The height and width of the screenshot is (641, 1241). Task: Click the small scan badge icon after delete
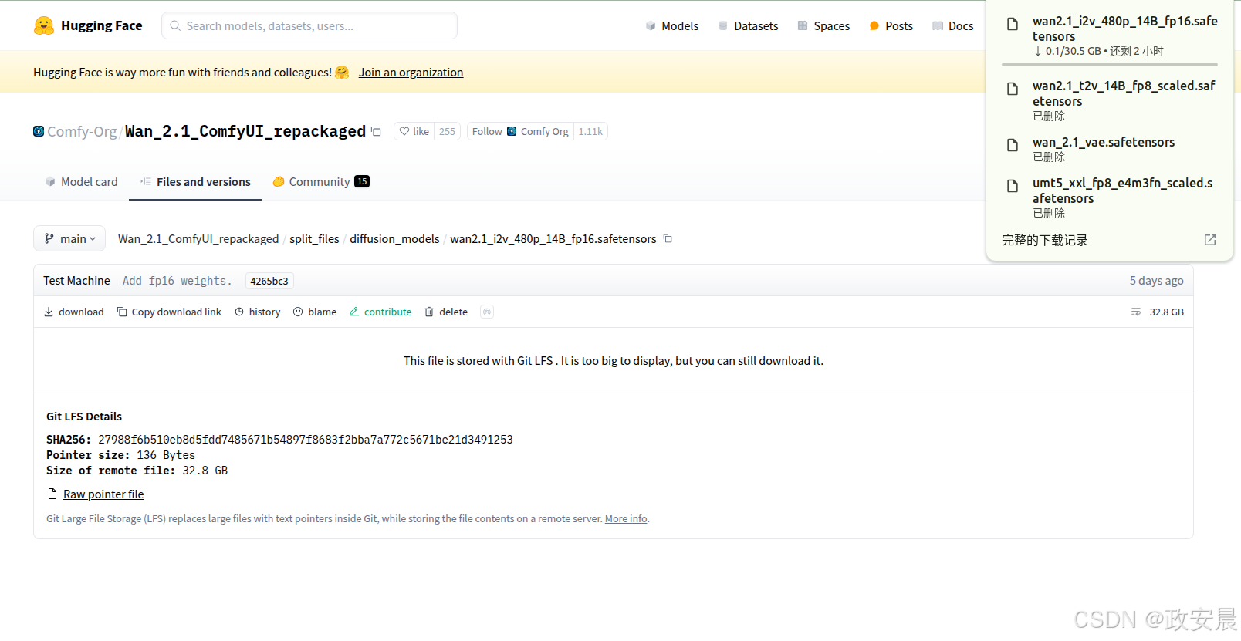pyautogui.click(x=486, y=312)
